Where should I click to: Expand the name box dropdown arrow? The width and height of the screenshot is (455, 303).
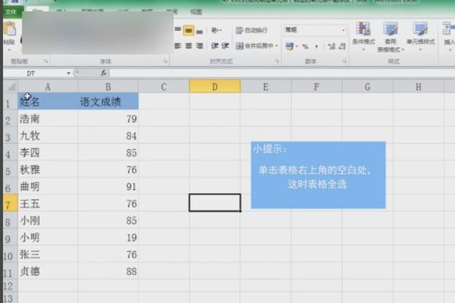pos(69,73)
